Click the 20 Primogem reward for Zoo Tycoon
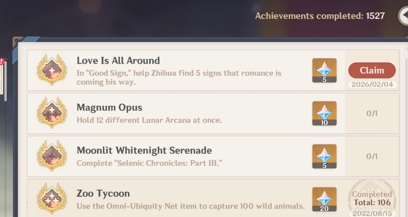 point(324,199)
